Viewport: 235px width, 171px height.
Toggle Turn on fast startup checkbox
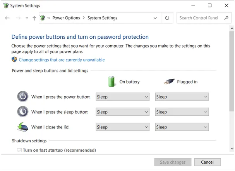click(x=19, y=150)
